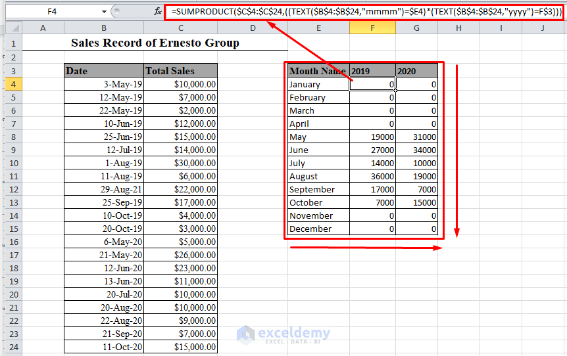Select the 2019 value 36000 for August
This screenshot has height=356, width=567.
(372, 176)
